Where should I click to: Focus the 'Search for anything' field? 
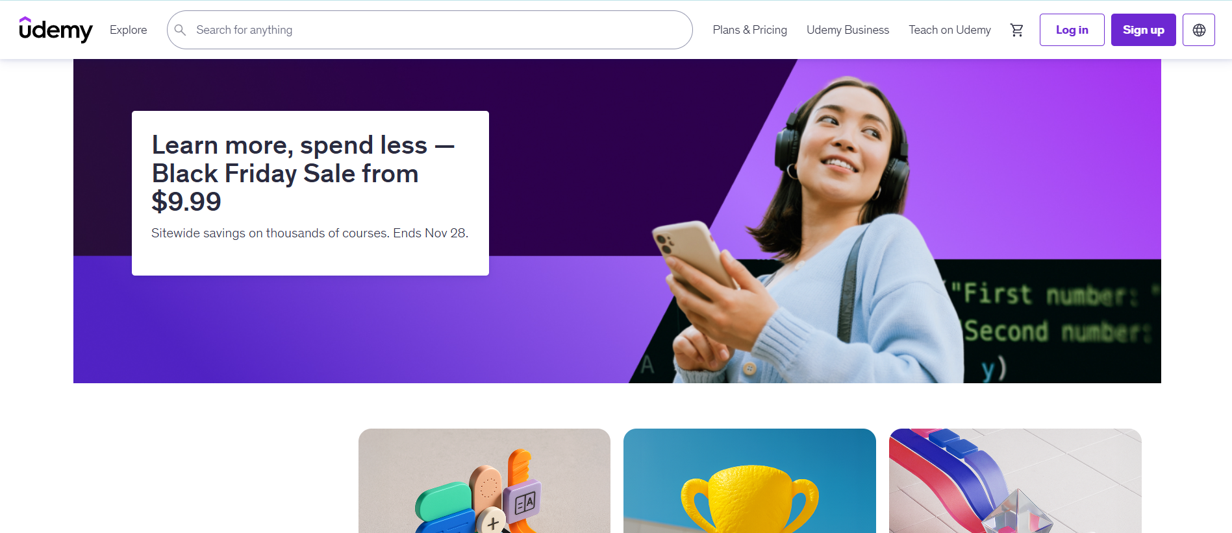(x=430, y=30)
